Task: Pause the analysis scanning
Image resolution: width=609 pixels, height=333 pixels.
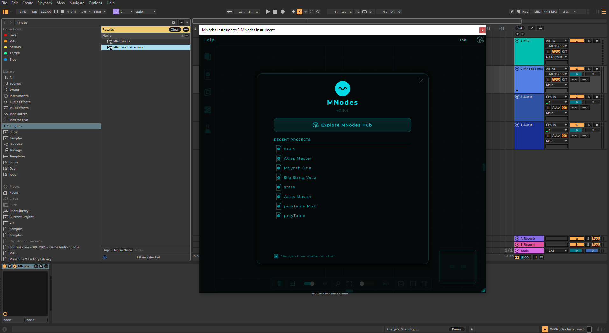Action: point(457,329)
